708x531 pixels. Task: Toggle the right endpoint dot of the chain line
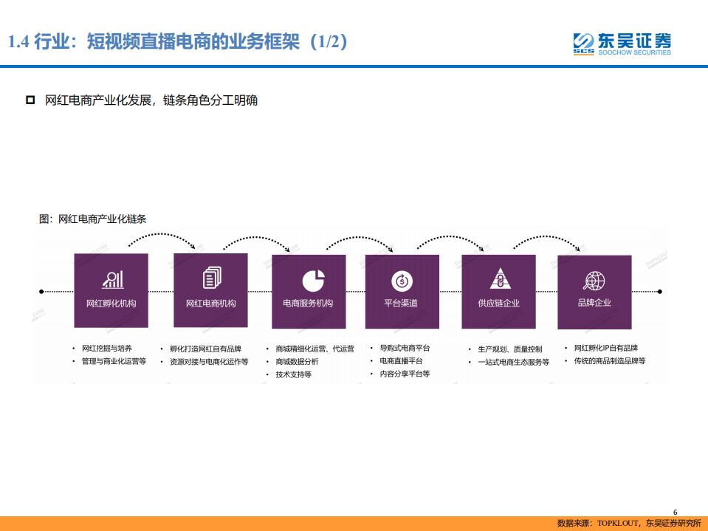pos(659,292)
